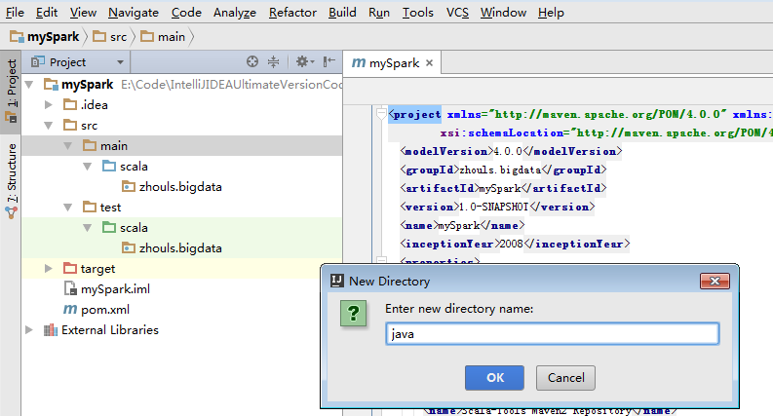The width and height of the screenshot is (773, 416).
Task: Open the File menu
Action: (15, 13)
